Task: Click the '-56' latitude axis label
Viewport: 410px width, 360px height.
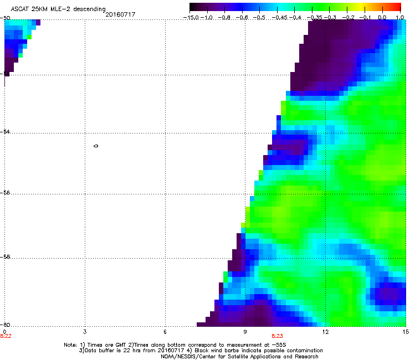Action: pos(5,192)
